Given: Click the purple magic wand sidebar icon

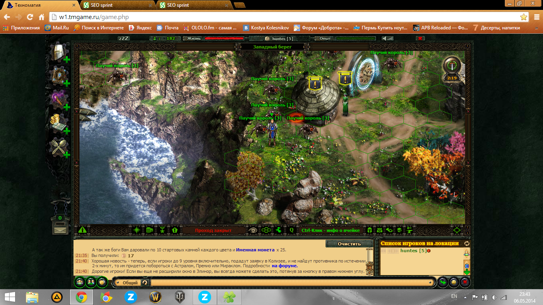Looking at the screenshot, I should [59, 99].
